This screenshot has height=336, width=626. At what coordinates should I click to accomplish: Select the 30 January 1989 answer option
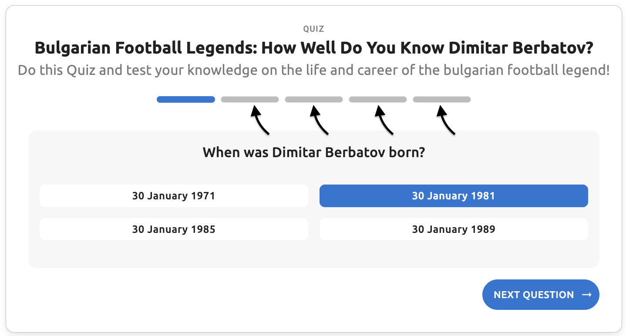pyautogui.click(x=454, y=229)
